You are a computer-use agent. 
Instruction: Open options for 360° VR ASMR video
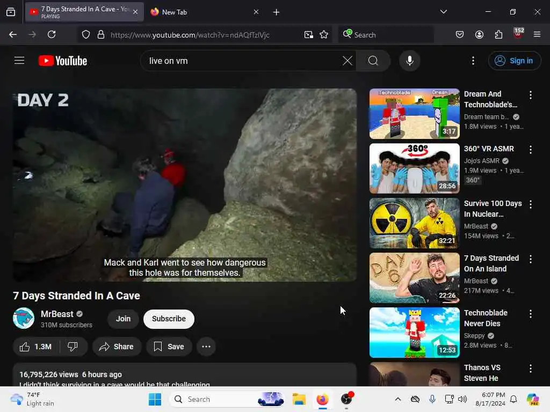coord(530,150)
